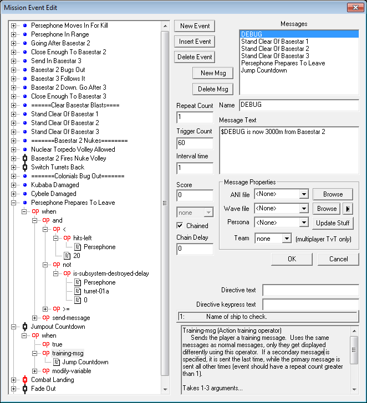Click the Update Stuff button
The image size is (367, 403).
tap(333, 223)
